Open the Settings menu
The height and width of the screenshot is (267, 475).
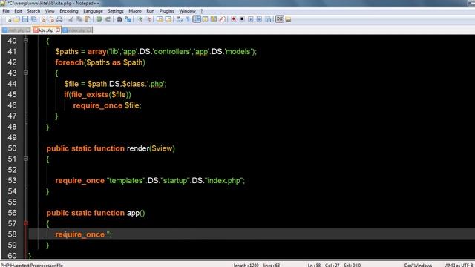pyautogui.click(x=116, y=11)
